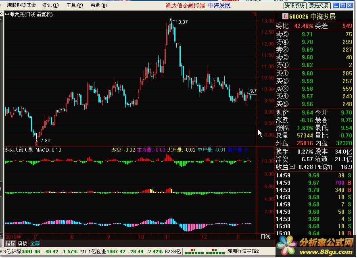The height and width of the screenshot is (258, 357).
Task: Click the 买⑤ 9.56 bid row
Action: tap(314, 104)
